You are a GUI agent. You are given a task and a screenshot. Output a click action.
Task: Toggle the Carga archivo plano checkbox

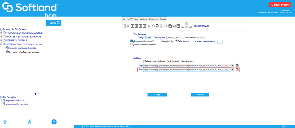pos(132,41)
